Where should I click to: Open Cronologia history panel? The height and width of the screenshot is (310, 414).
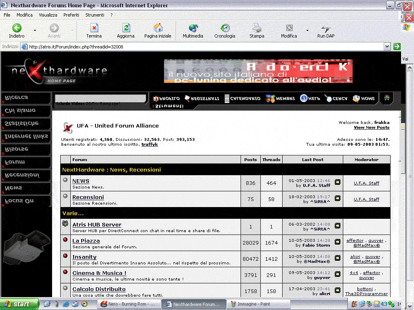(x=225, y=31)
